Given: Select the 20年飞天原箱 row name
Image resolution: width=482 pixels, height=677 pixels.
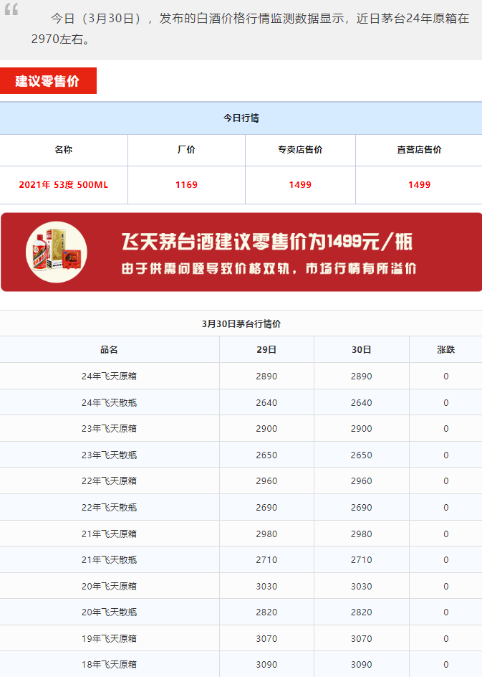Looking at the screenshot, I should [x=109, y=587].
